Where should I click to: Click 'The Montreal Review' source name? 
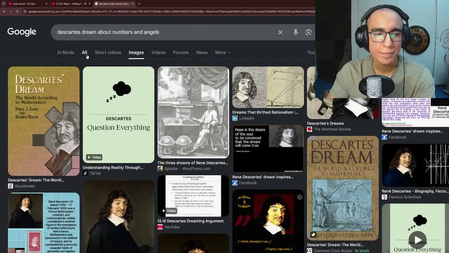[x=333, y=129]
